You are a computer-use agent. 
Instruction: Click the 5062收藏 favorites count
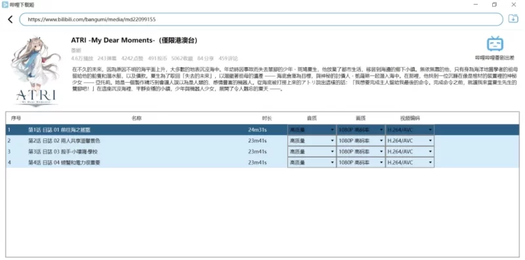pyautogui.click(x=182, y=58)
